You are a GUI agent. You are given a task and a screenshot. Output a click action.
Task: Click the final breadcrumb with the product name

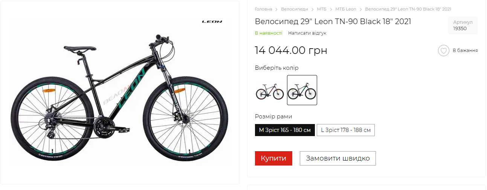pyautogui.click(x=408, y=9)
